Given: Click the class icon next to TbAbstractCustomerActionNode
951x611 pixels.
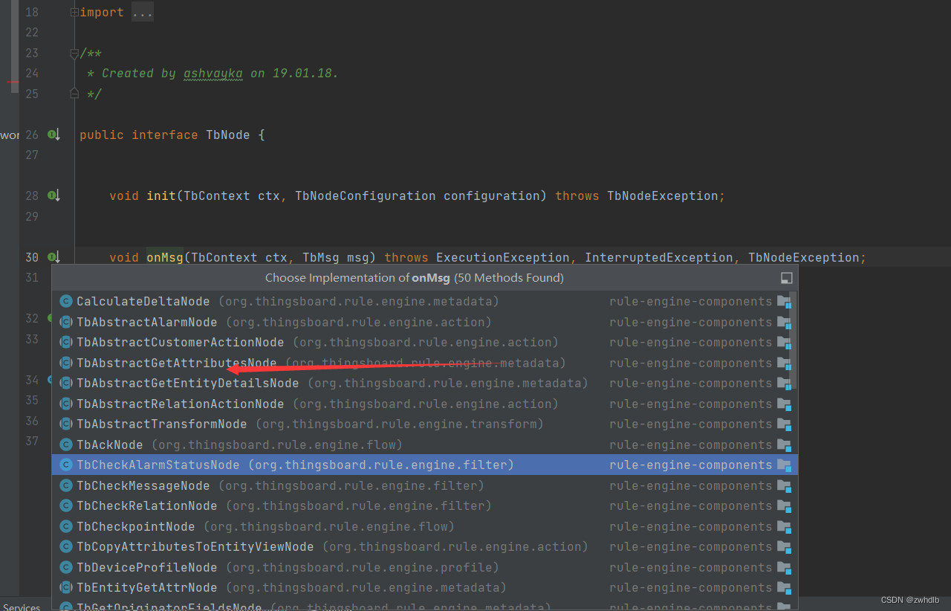Looking at the screenshot, I should tap(66, 343).
